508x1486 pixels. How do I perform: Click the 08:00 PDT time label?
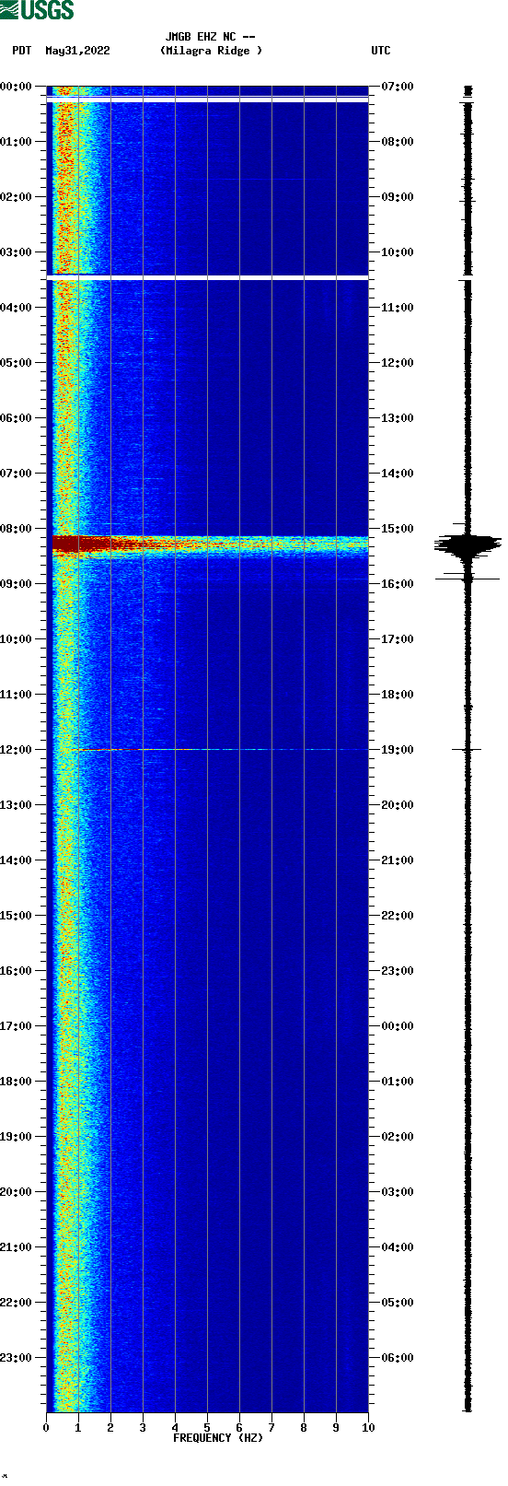pos(16,529)
